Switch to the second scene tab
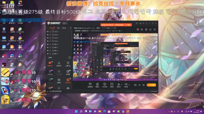This screenshot has width=204, height=114. 58,28
